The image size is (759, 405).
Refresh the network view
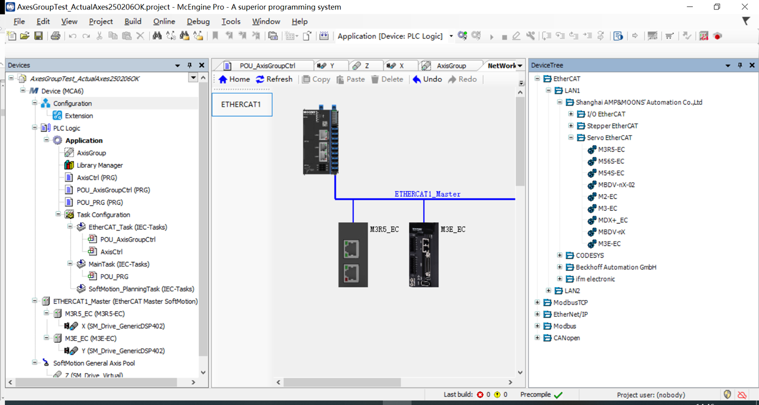tap(274, 79)
